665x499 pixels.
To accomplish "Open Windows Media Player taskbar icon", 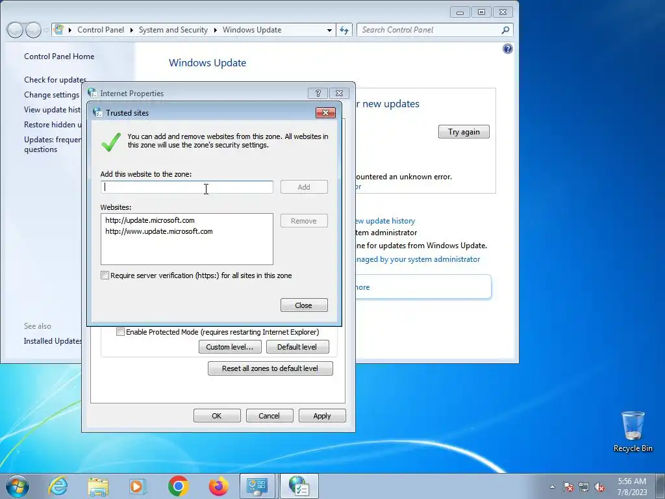I will click(x=138, y=486).
